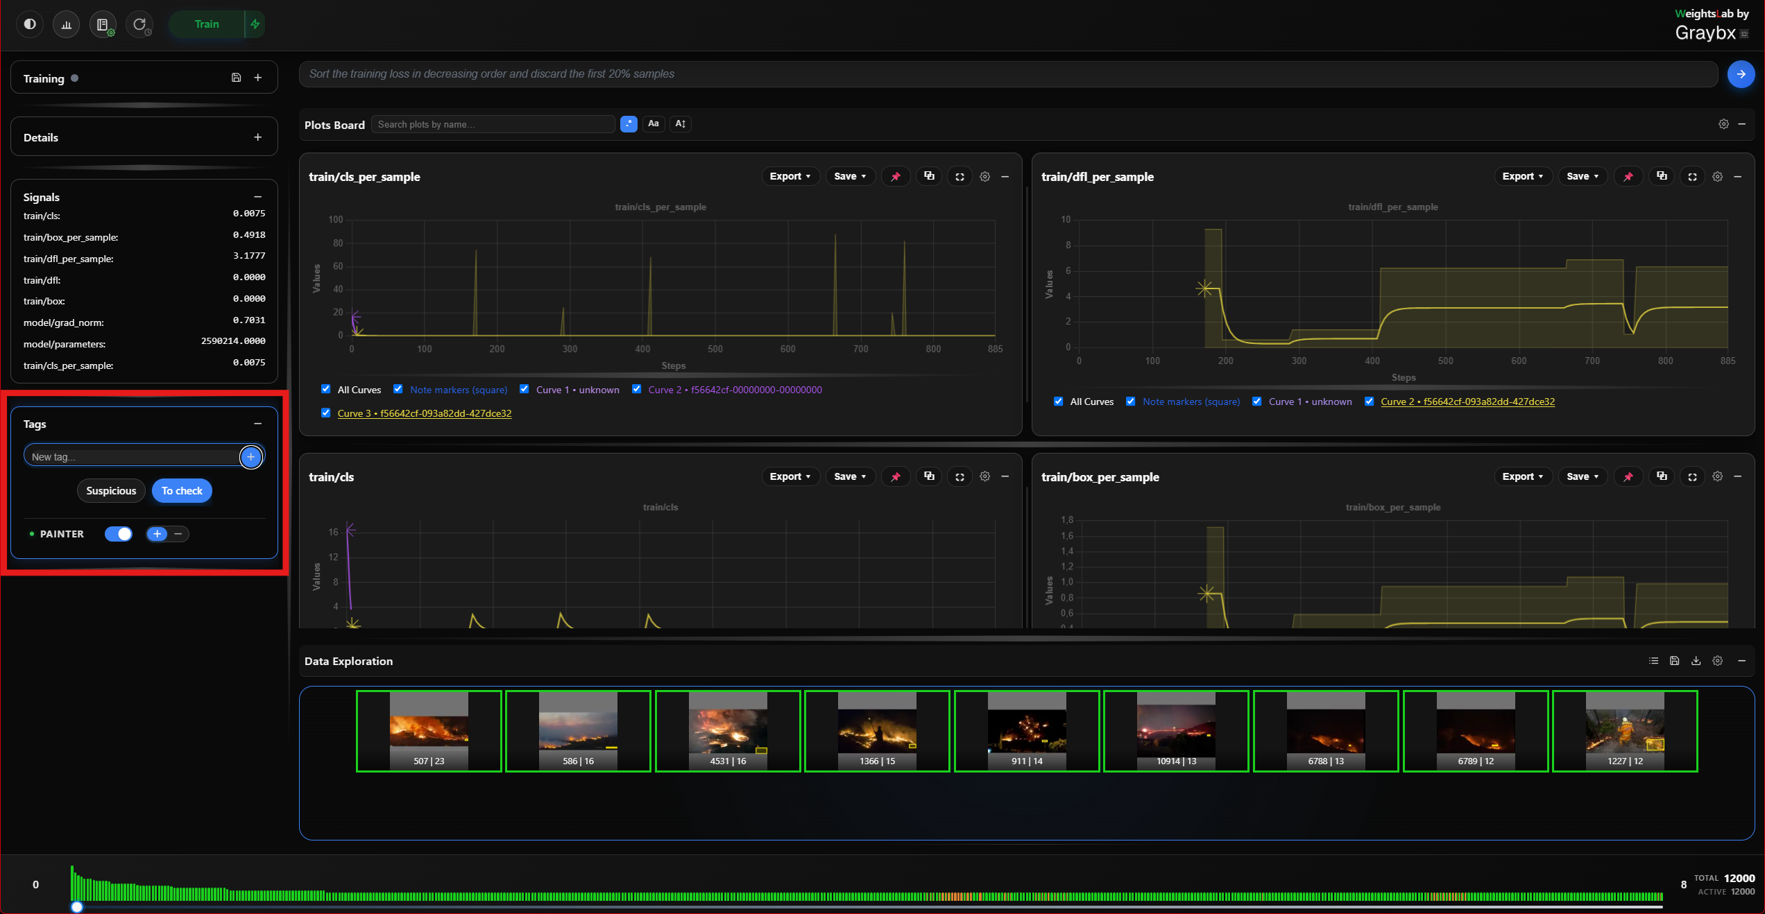Image resolution: width=1765 pixels, height=914 pixels.
Task: Open Save dropdown of train/box_per_sample
Action: (x=1583, y=476)
